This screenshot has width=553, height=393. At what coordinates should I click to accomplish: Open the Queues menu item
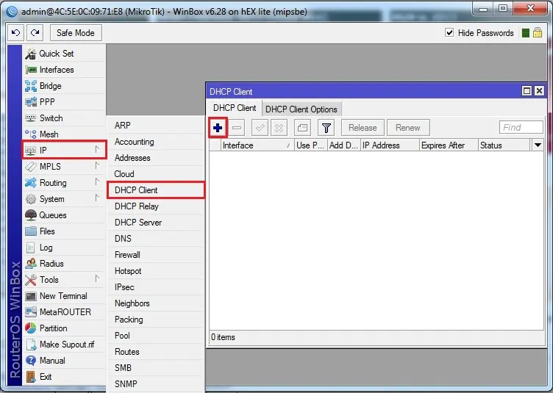(65, 215)
